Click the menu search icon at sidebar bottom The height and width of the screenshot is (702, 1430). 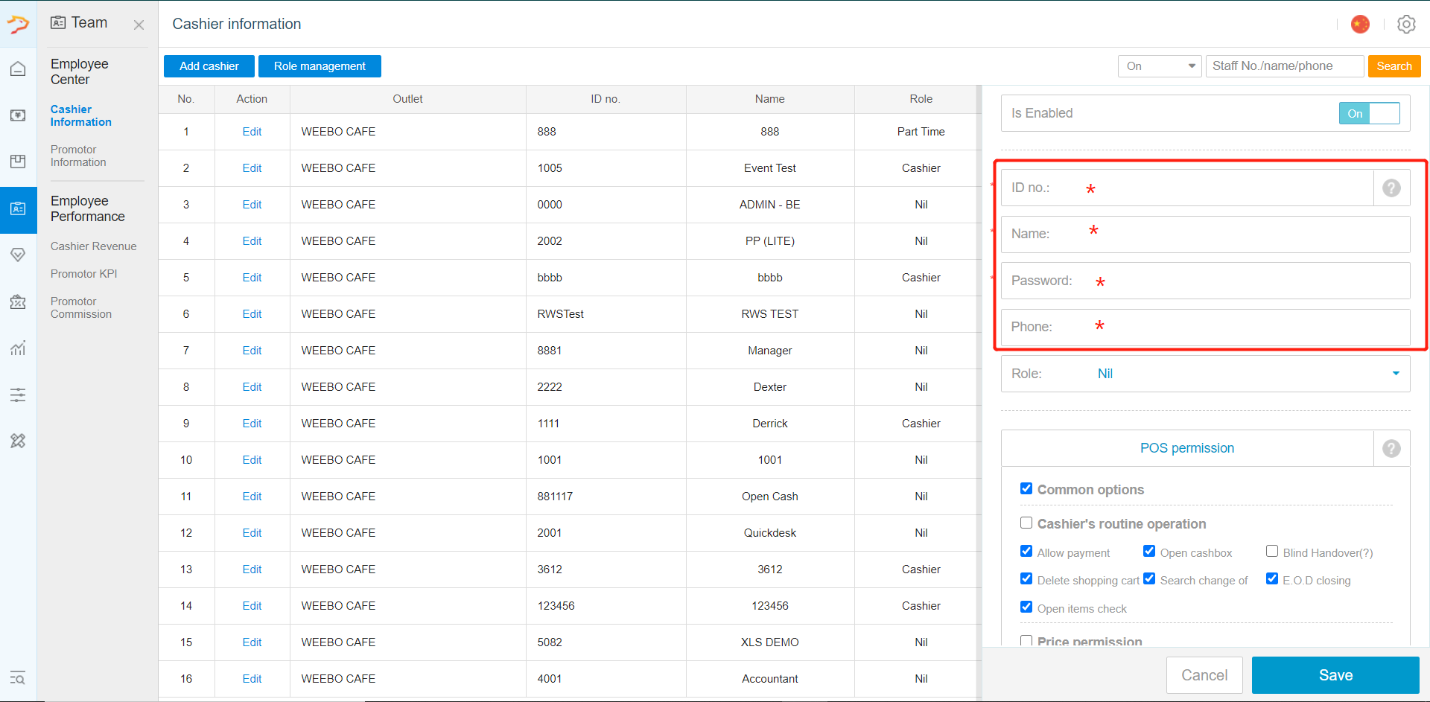click(x=18, y=677)
